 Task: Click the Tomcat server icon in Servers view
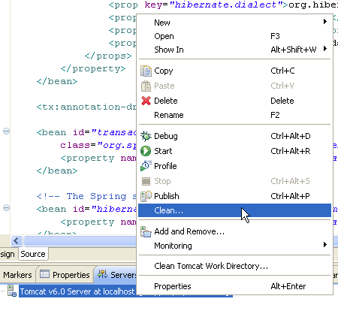(12, 291)
